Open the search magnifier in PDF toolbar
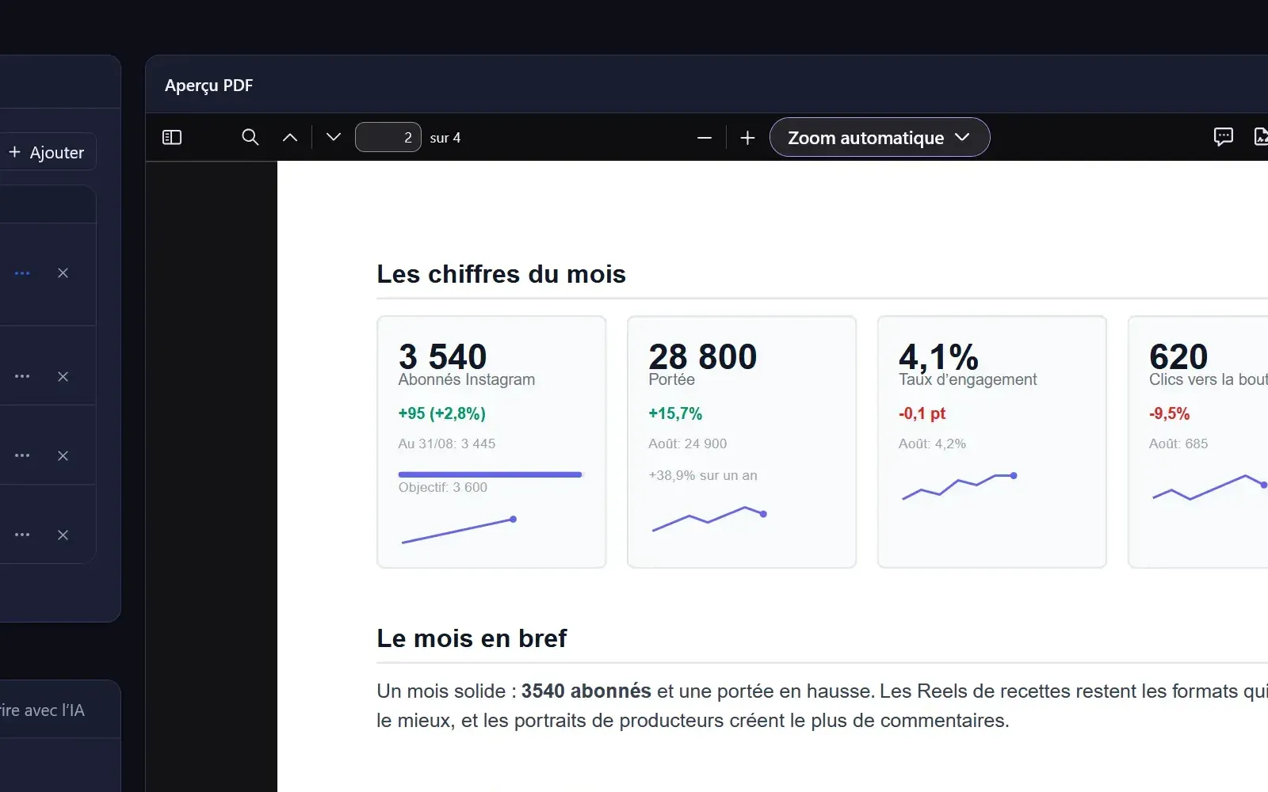This screenshot has height=792, width=1268. [250, 137]
